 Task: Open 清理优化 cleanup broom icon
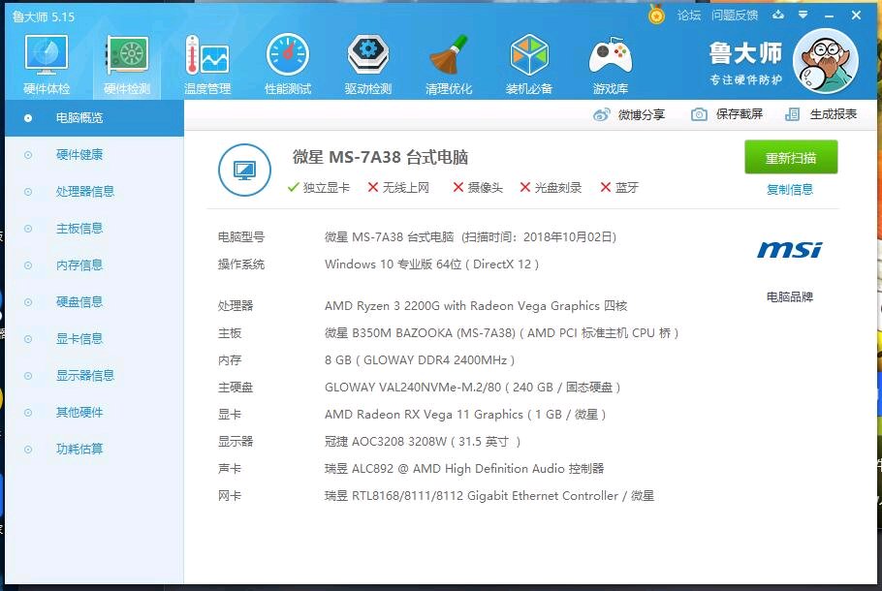[x=449, y=65]
